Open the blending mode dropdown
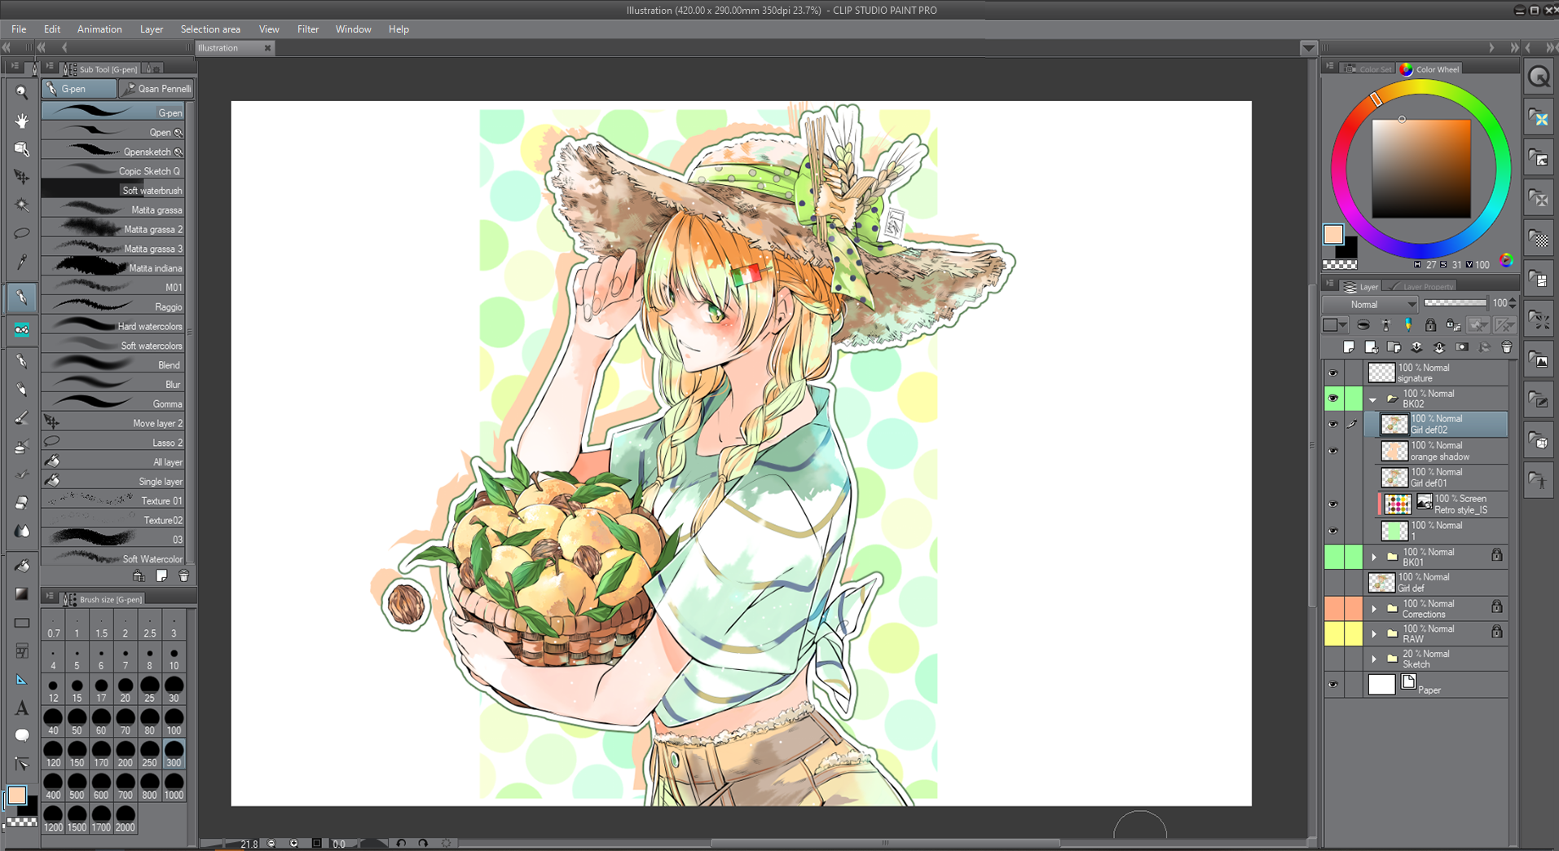Image resolution: width=1559 pixels, height=851 pixels. pos(1371,304)
